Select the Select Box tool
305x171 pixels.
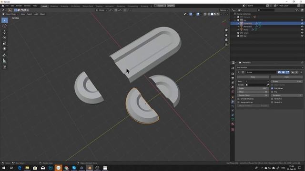coord(4,20)
